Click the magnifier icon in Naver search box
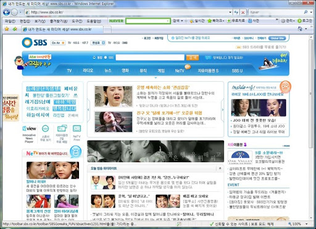 pyautogui.click(x=306, y=12)
